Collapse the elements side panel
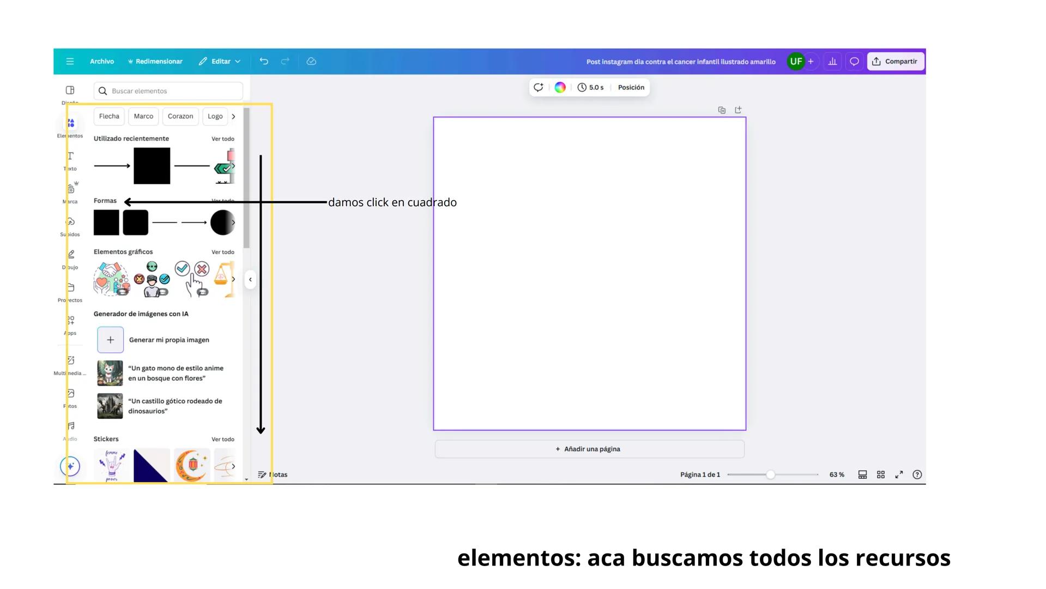Screen dimensions: 1046x589 click(x=250, y=279)
